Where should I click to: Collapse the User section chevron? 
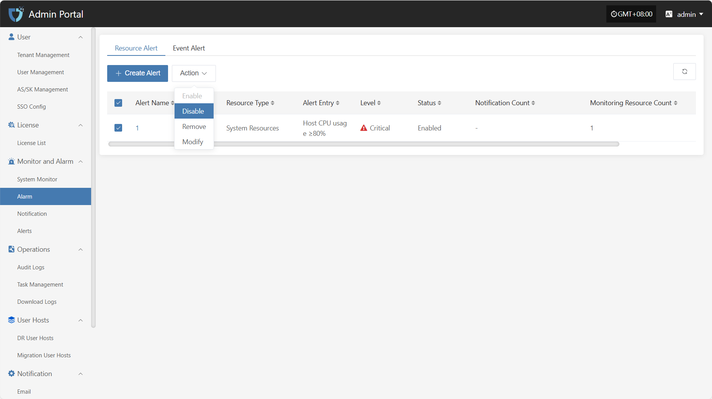coord(80,37)
